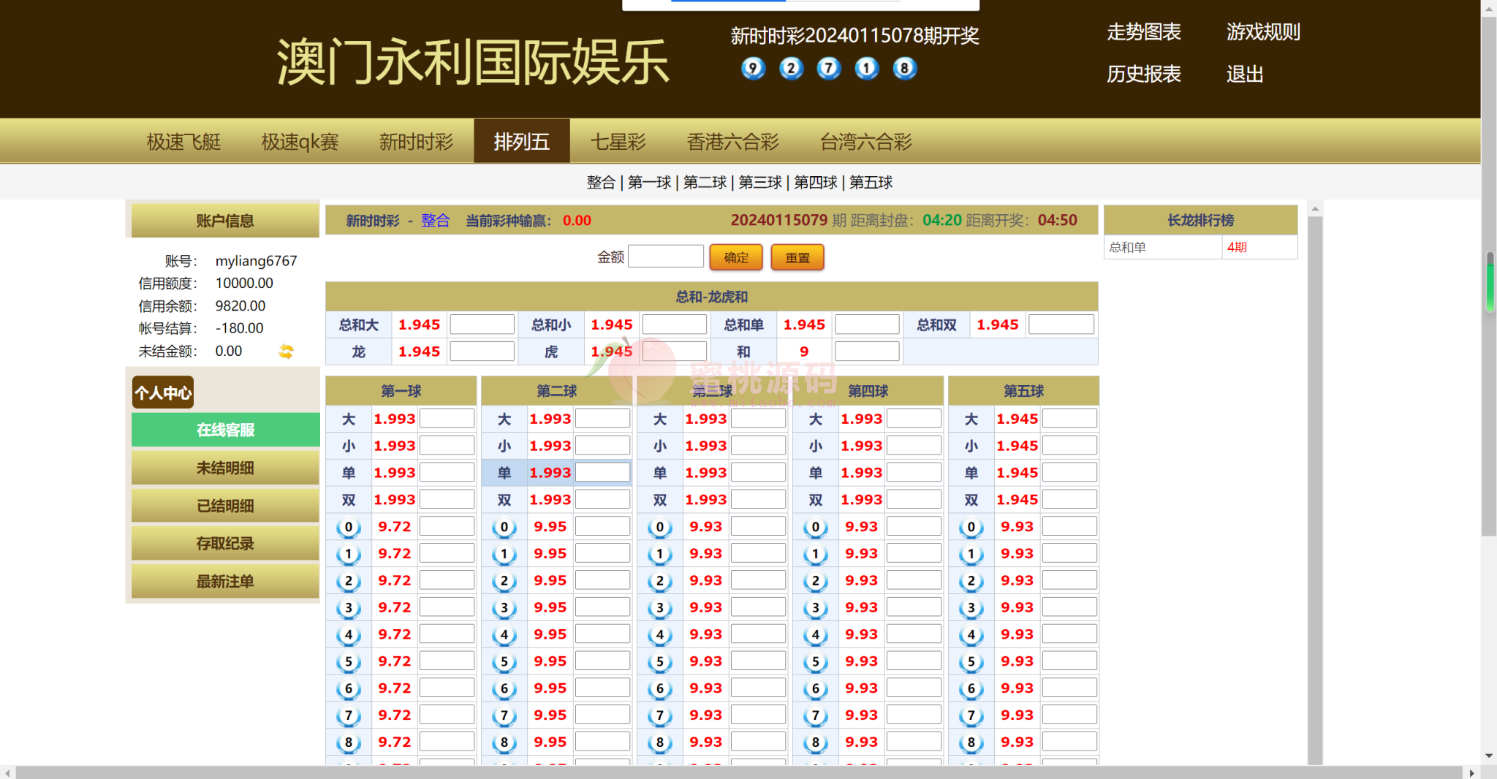Select ball 7 icon in 第五球 column

(x=971, y=715)
